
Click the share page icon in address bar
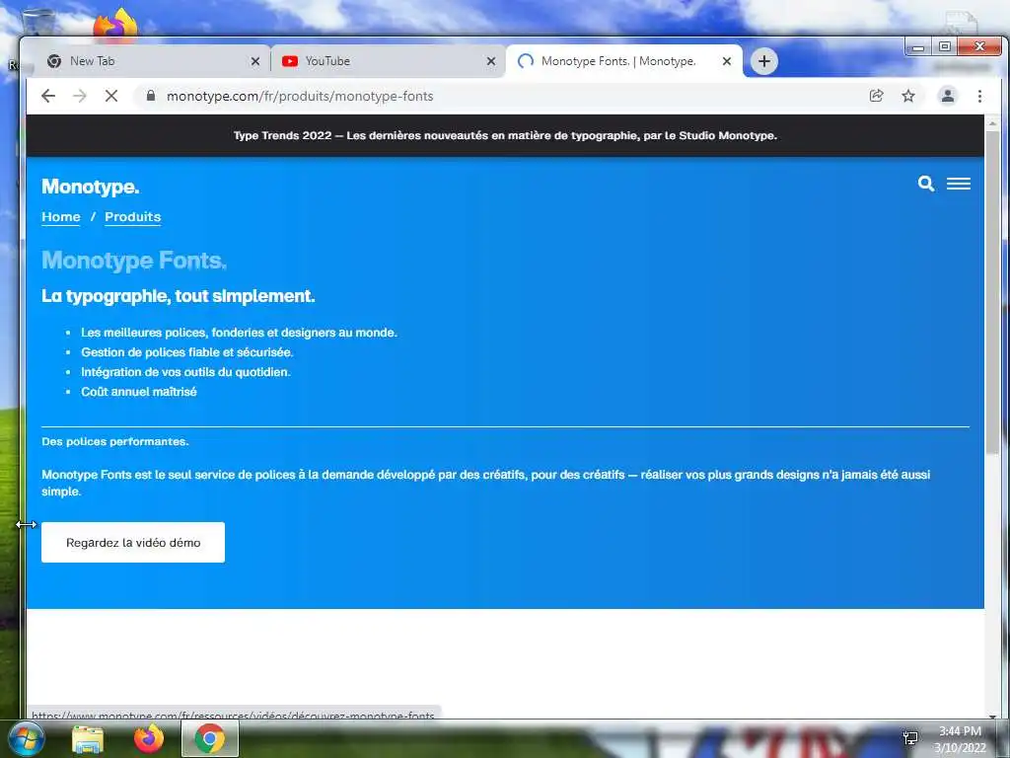point(876,96)
